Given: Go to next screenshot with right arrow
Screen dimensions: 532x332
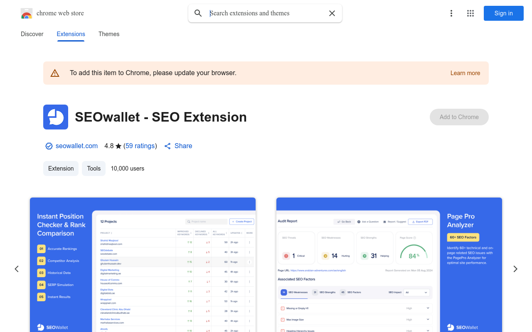Looking at the screenshot, I should click(x=515, y=269).
